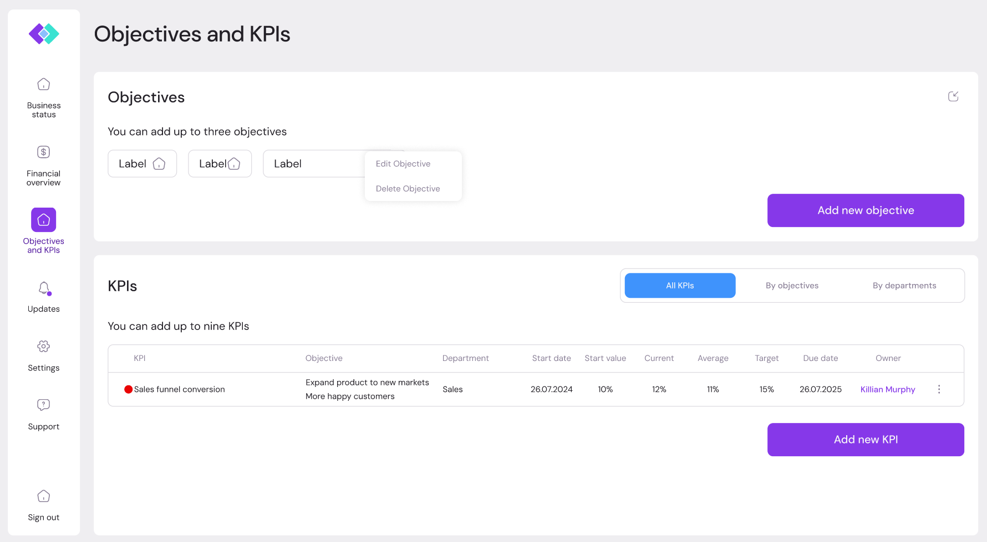This screenshot has height=542, width=987.
Task: Choose Edit Objective from the popup menu
Action: 403,164
